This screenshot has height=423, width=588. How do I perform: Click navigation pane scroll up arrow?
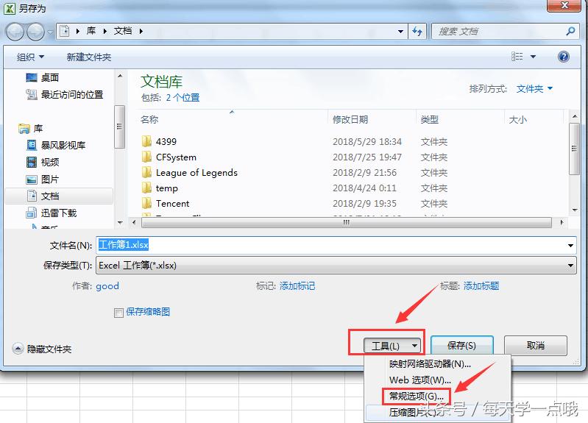tap(120, 76)
